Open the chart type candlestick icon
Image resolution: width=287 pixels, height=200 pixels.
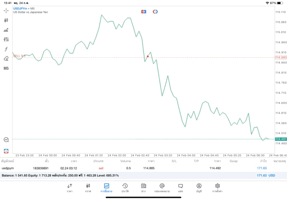[6, 20]
